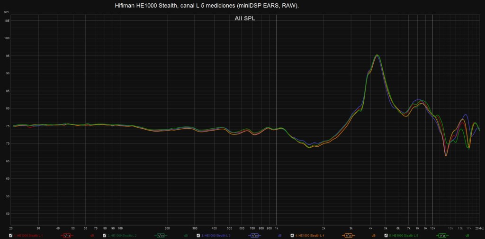Screen dimensions: 485x239
Task: Hide the HE1000 Stealth L 1 trace checkbox
Action: [11, 235]
